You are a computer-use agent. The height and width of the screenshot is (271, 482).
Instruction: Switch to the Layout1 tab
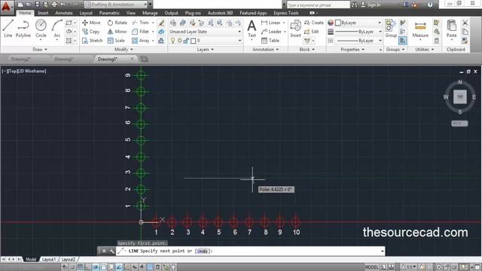click(x=48, y=260)
